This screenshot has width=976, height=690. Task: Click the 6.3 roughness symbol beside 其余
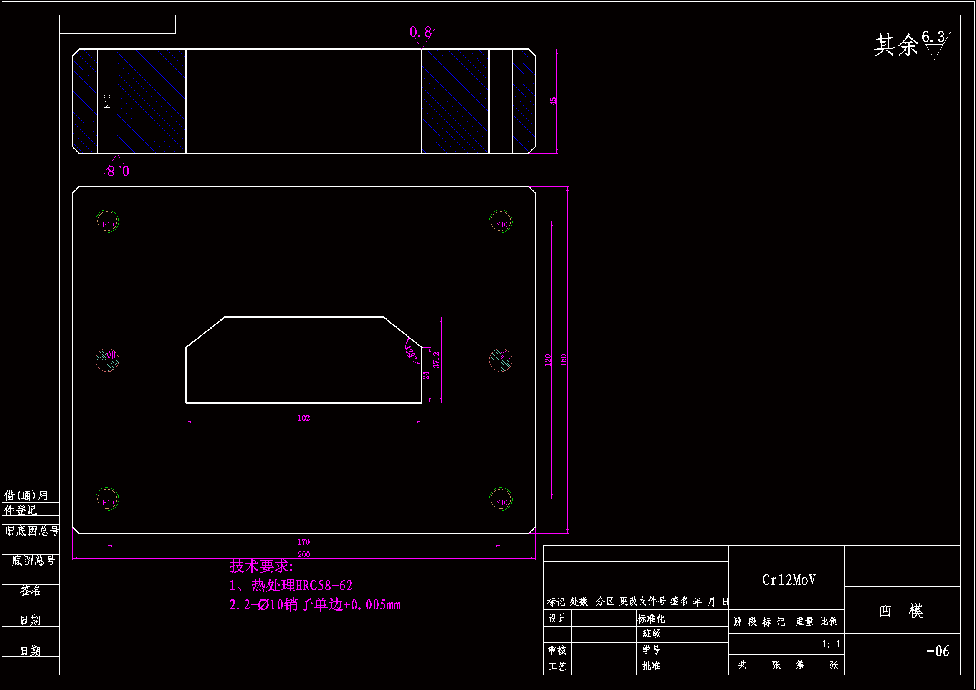934,44
